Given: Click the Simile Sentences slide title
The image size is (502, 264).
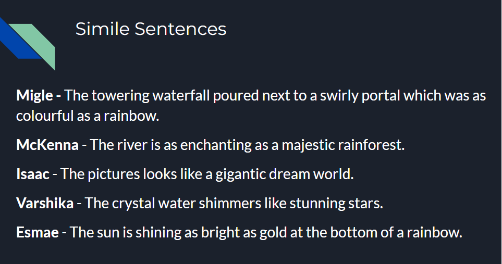Looking at the screenshot, I should point(151,29).
